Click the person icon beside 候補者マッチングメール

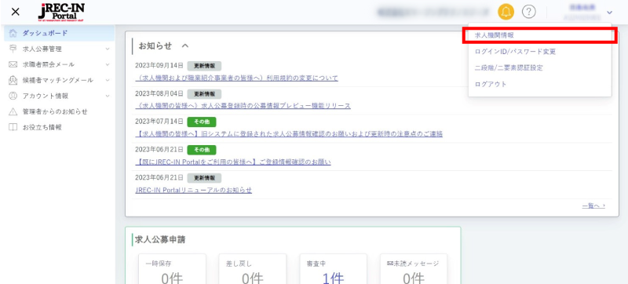click(13, 80)
